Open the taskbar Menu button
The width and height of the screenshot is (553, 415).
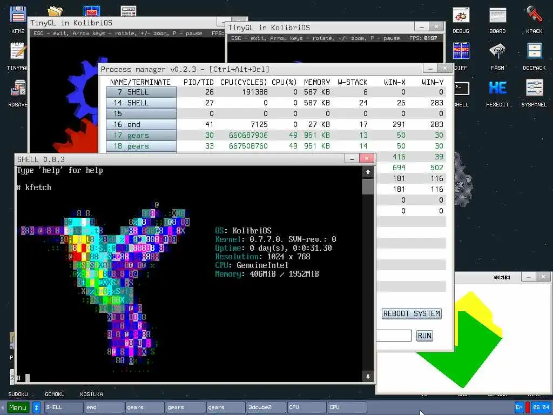pos(18,407)
